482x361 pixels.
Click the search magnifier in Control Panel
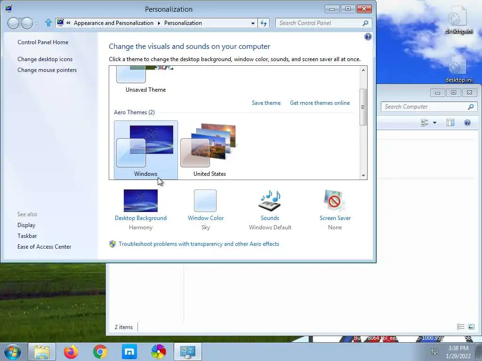(x=365, y=23)
